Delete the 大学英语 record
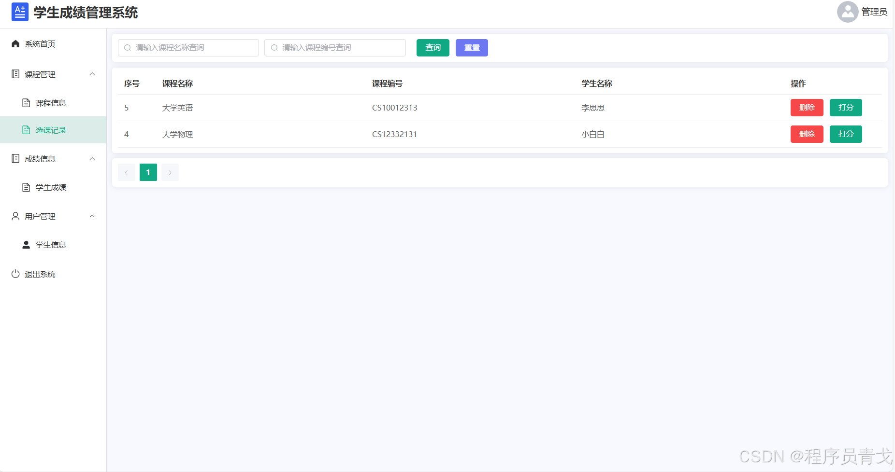The image size is (895, 472). tap(807, 108)
